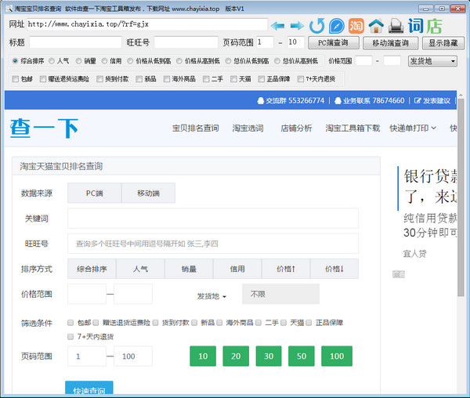Open the 店铺分析 nav item
The image size is (470, 398).
pos(296,128)
